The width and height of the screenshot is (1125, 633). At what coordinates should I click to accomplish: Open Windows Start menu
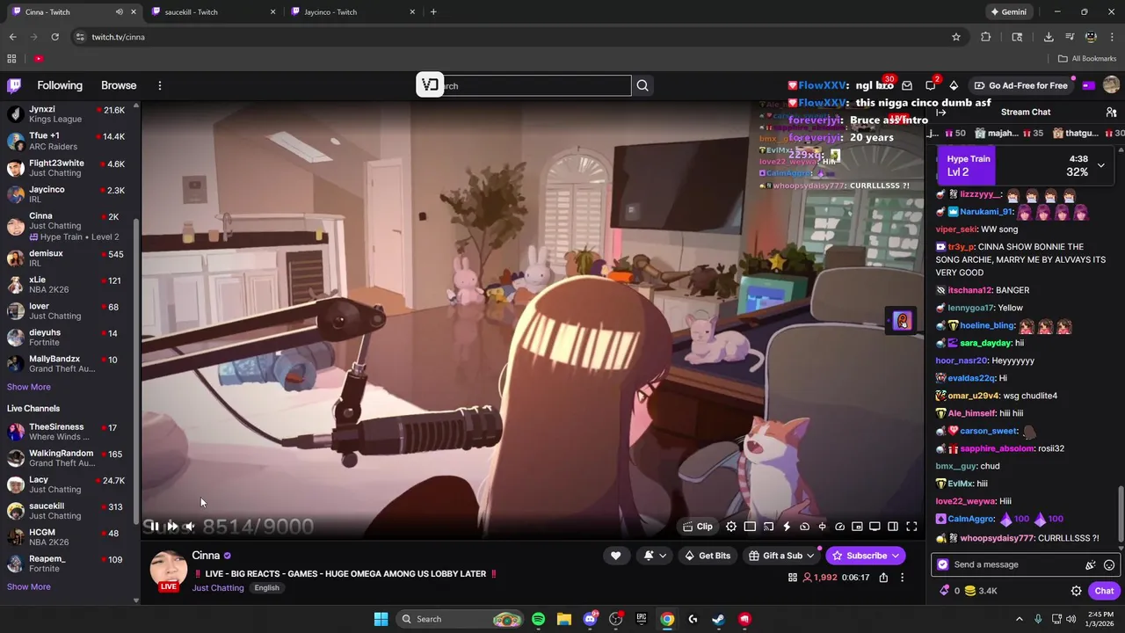(381, 619)
